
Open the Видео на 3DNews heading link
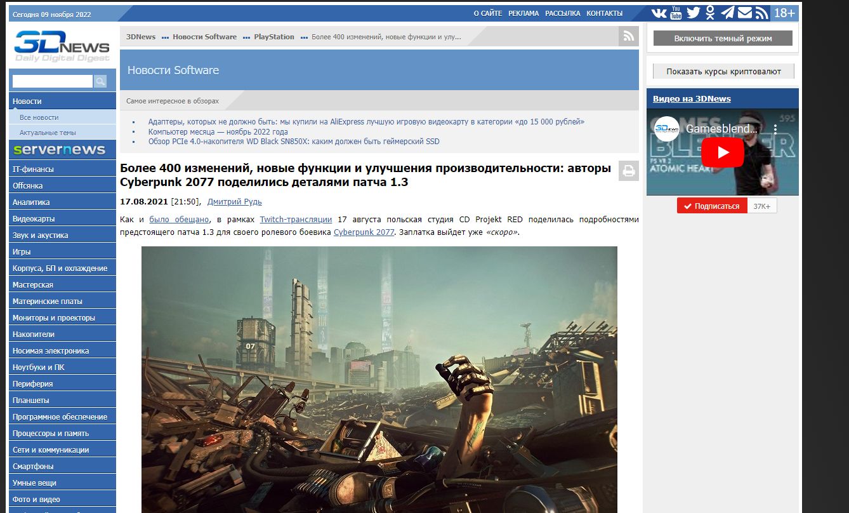point(692,98)
